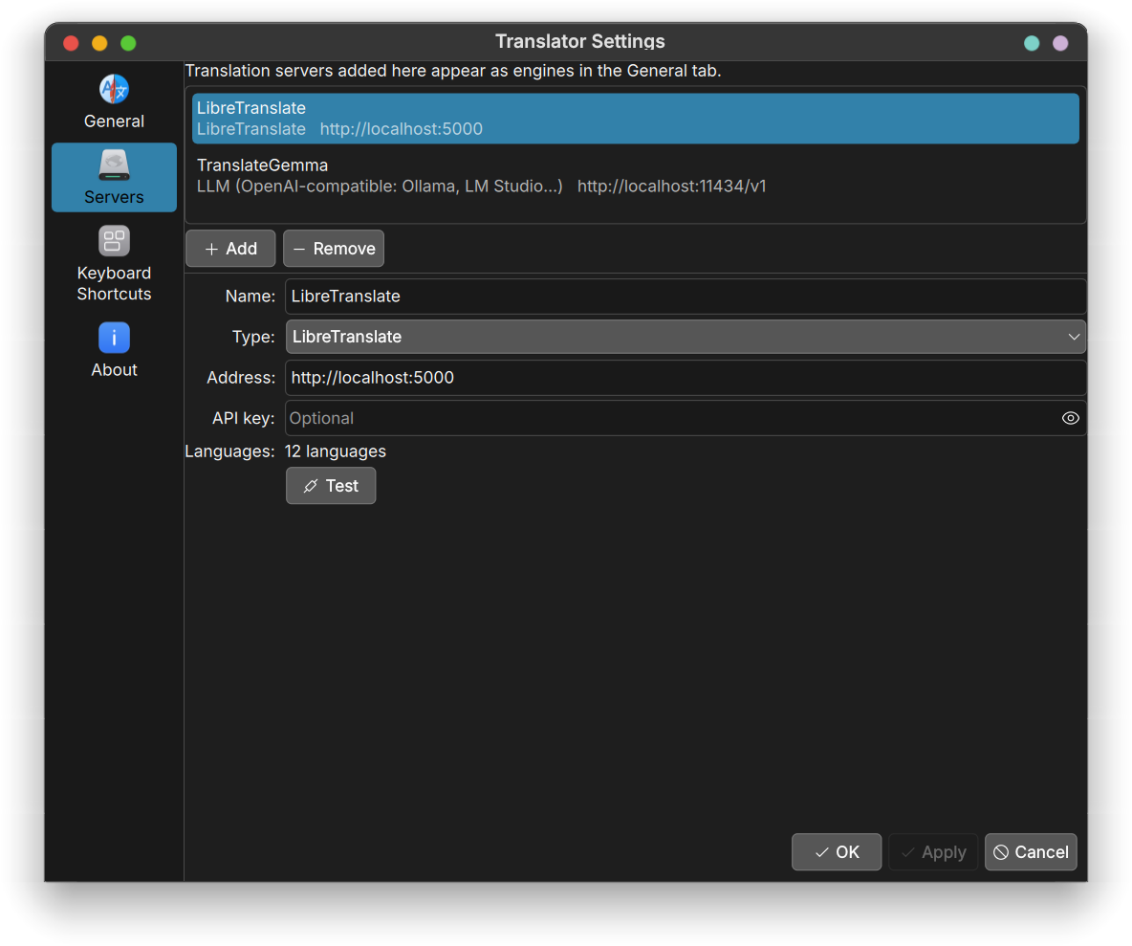The height and width of the screenshot is (946, 1132).
Task: Click the plug icon on Test
Action: 311,486
